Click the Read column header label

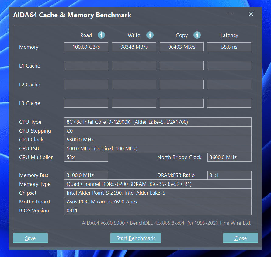[x=86, y=35]
